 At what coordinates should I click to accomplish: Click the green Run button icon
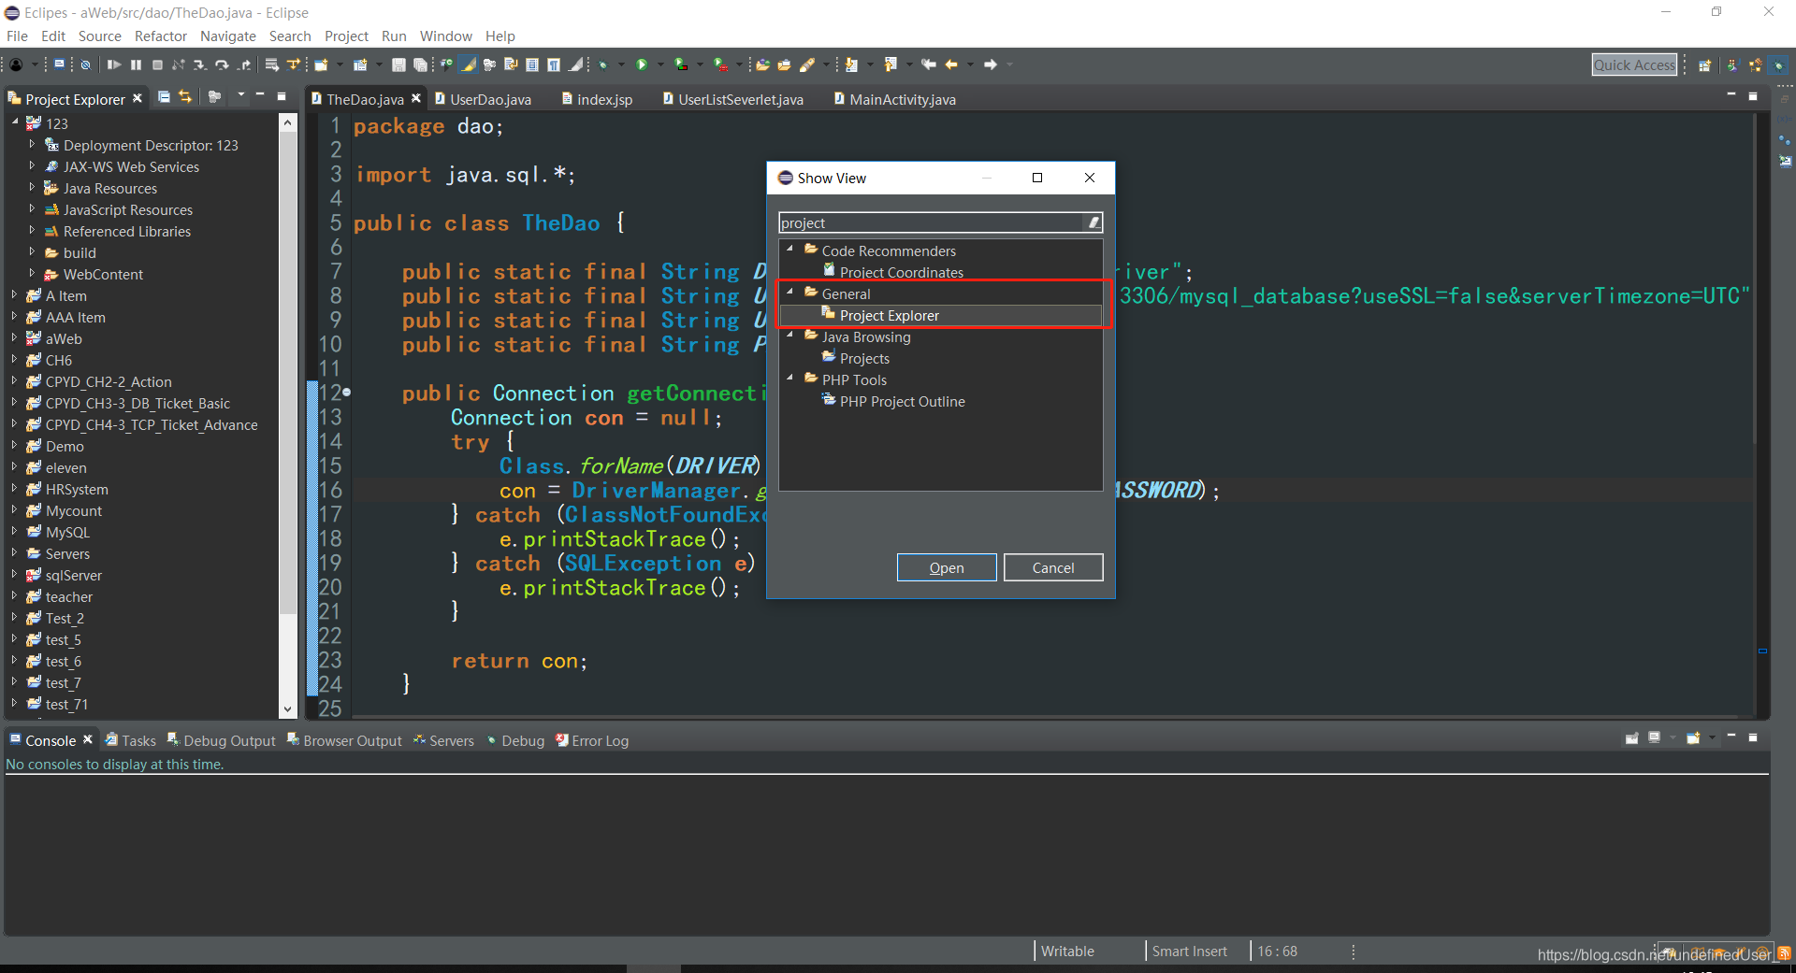click(642, 64)
